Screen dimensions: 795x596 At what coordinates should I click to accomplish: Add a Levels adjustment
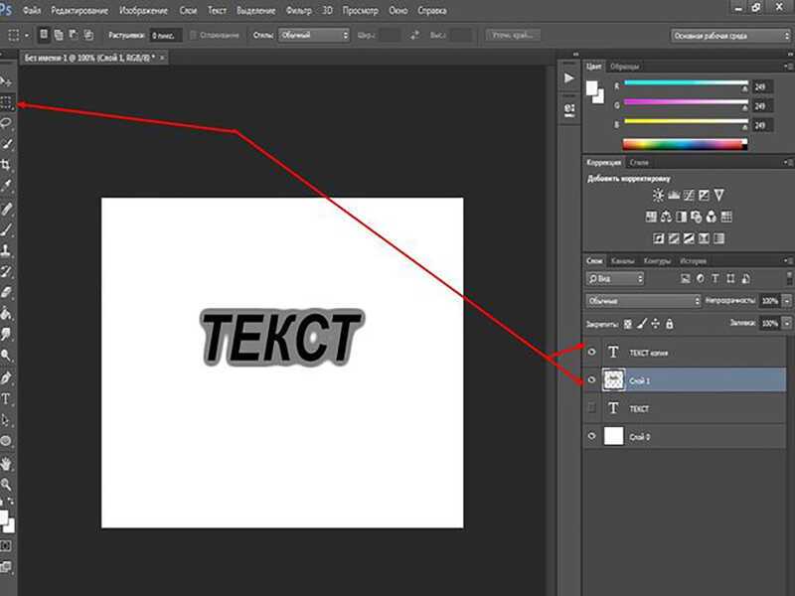pos(674,195)
